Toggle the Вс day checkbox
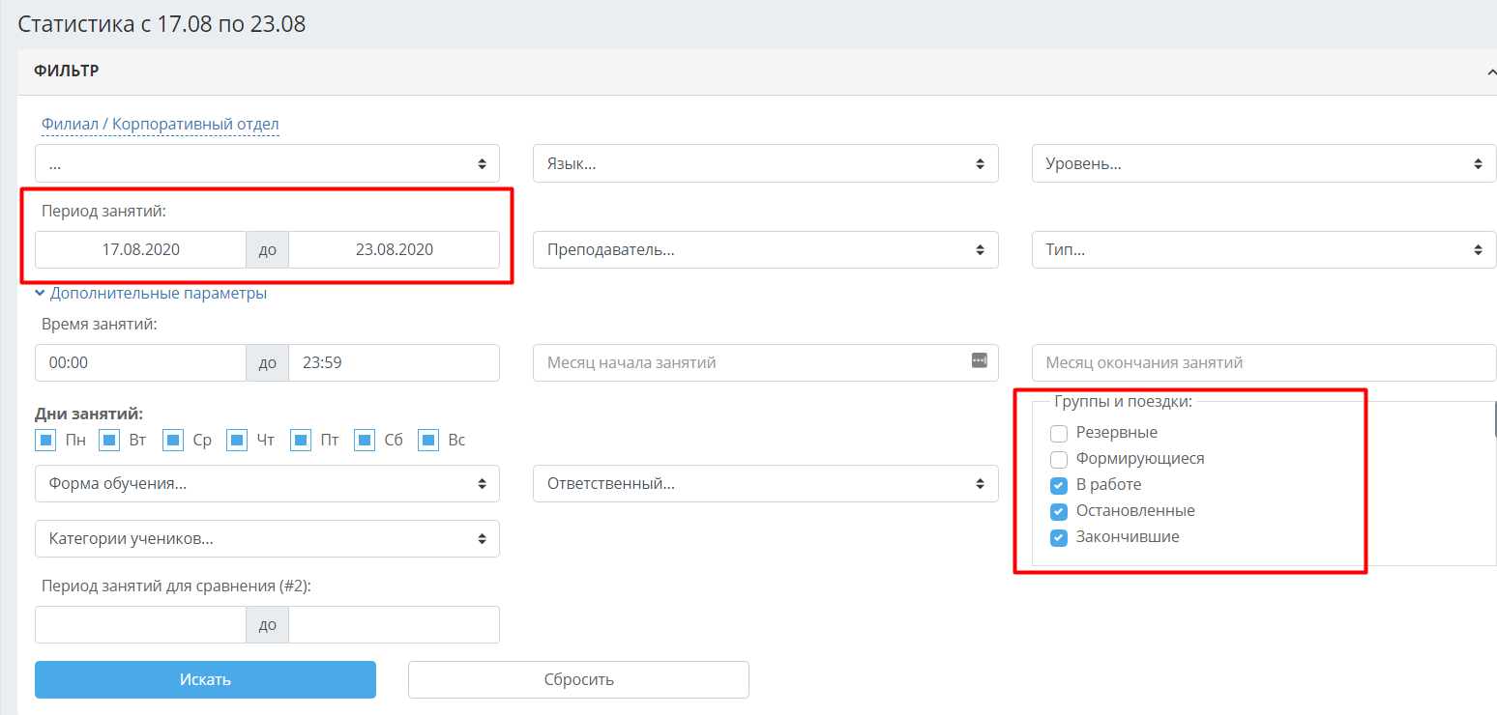The image size is (1497, 715). click(x=428, y=441)
